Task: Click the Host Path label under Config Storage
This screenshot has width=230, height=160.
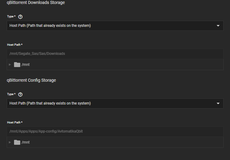Action: pyautogui.click(x=15, y=123)
